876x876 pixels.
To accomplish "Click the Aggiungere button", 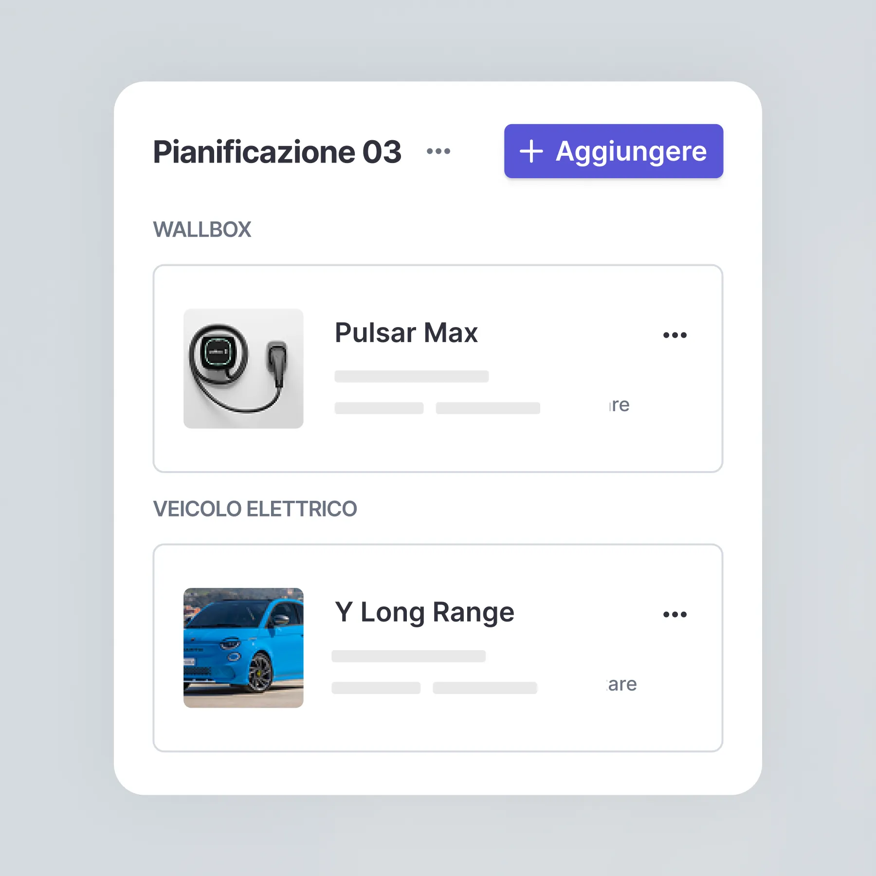I will pos(613,151).
